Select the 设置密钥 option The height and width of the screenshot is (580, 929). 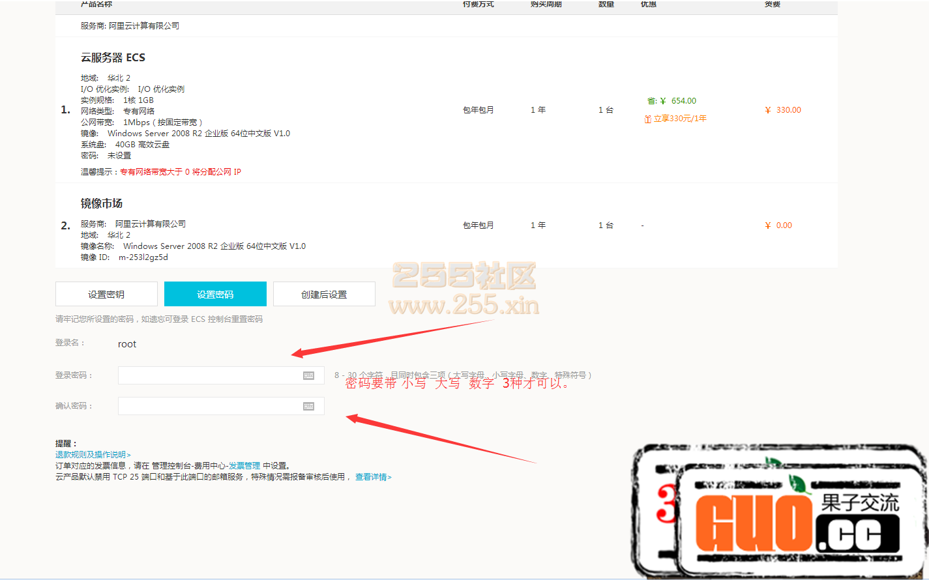[x=106, y=294]
